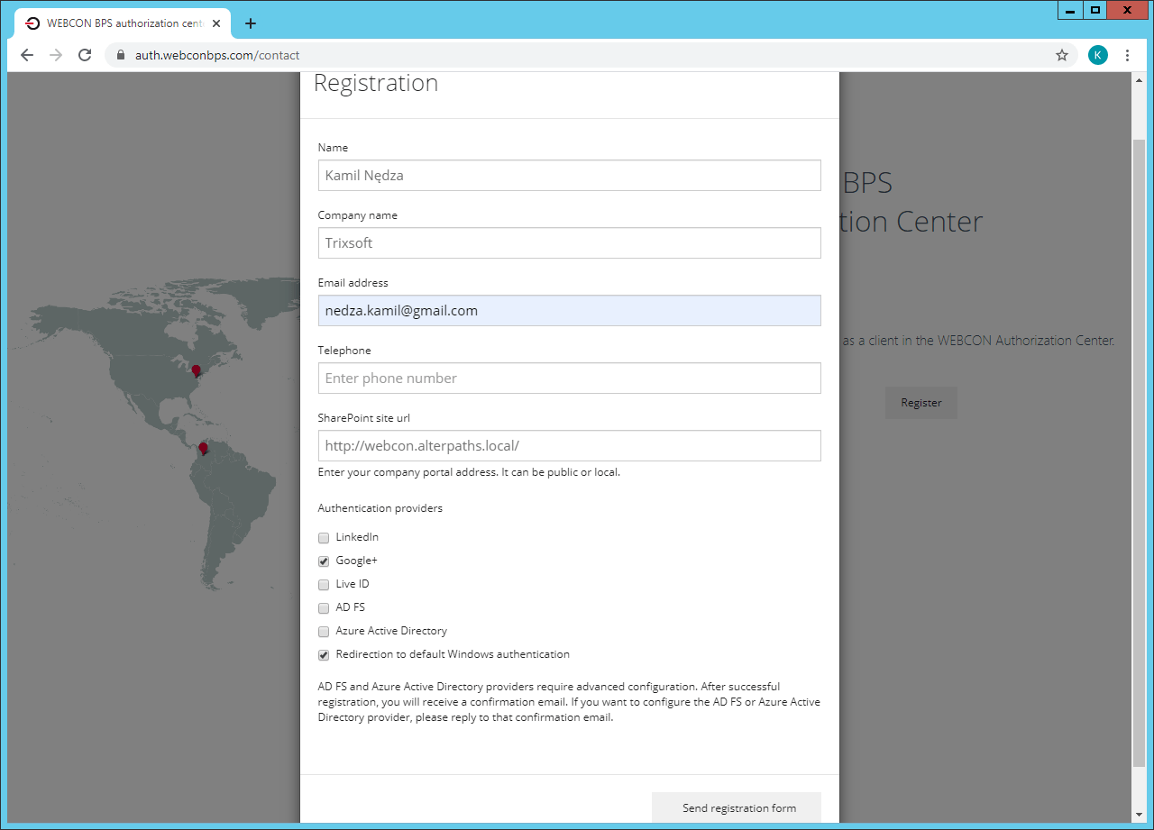
Task: Reload the page
Action: [85, 55]
